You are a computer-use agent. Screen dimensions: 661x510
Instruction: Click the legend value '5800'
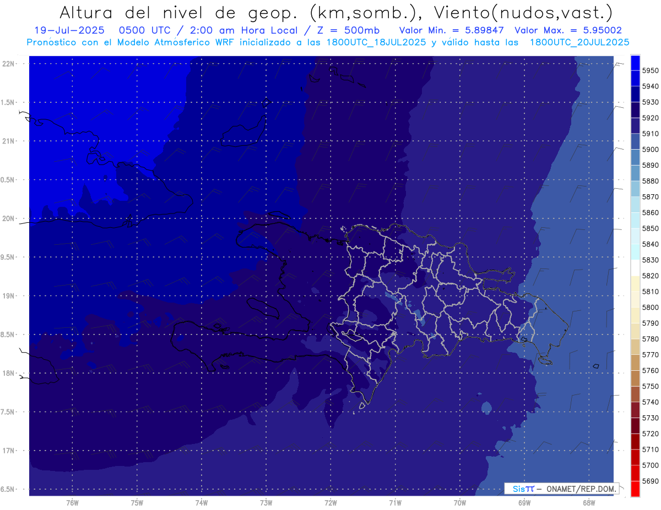651,307
